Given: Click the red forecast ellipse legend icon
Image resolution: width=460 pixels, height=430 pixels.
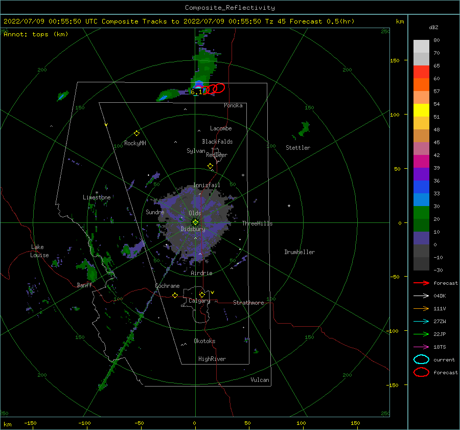Looking at the screenshot, I should [x=421, y=372].
